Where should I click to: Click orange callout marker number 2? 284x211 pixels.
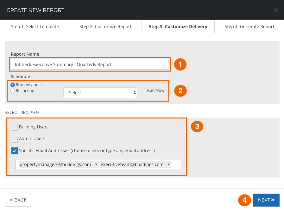coord(180,91)
